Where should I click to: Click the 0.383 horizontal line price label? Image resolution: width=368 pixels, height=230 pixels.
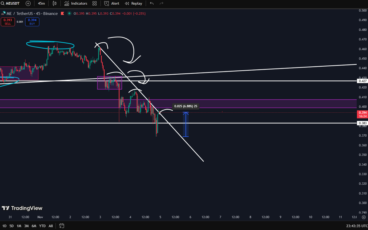(362, 123)
